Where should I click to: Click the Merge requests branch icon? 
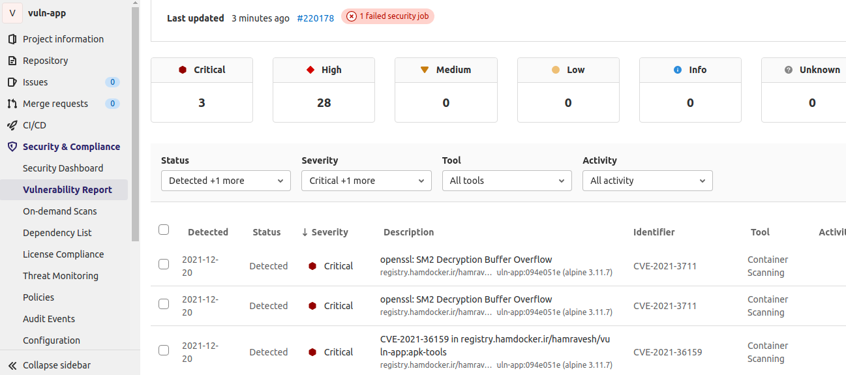(12, 104)
